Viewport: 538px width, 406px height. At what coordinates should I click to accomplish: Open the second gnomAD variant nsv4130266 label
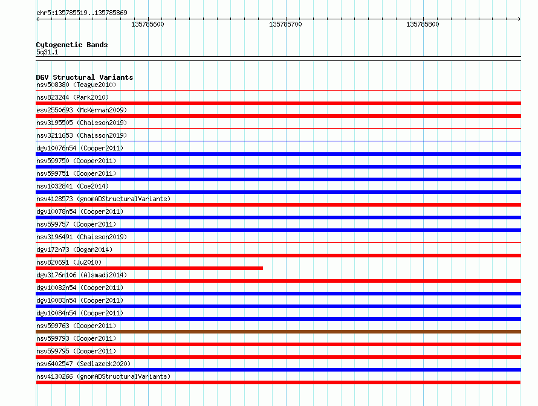[x=103, y=376]
